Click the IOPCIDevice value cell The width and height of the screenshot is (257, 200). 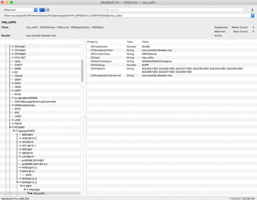point(149,54)
